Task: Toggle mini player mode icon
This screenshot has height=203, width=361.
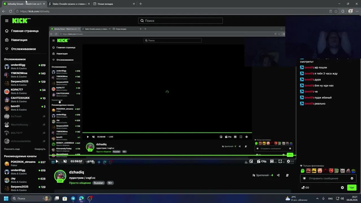Action: point(251,161)
